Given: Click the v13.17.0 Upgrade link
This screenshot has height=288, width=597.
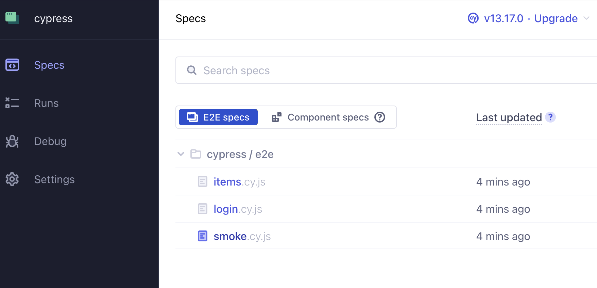Looking at the screenshot, I should (531, 18).
